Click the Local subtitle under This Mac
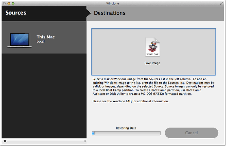 (x=40, y=41)
